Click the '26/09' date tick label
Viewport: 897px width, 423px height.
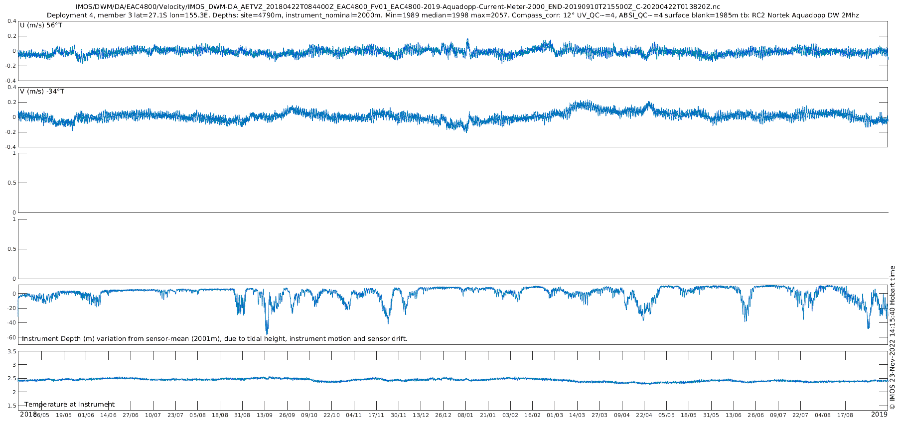click(287, 415)
